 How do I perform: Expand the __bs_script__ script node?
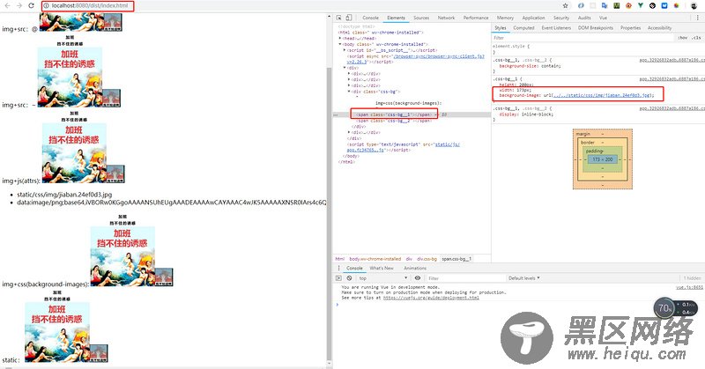345,50
